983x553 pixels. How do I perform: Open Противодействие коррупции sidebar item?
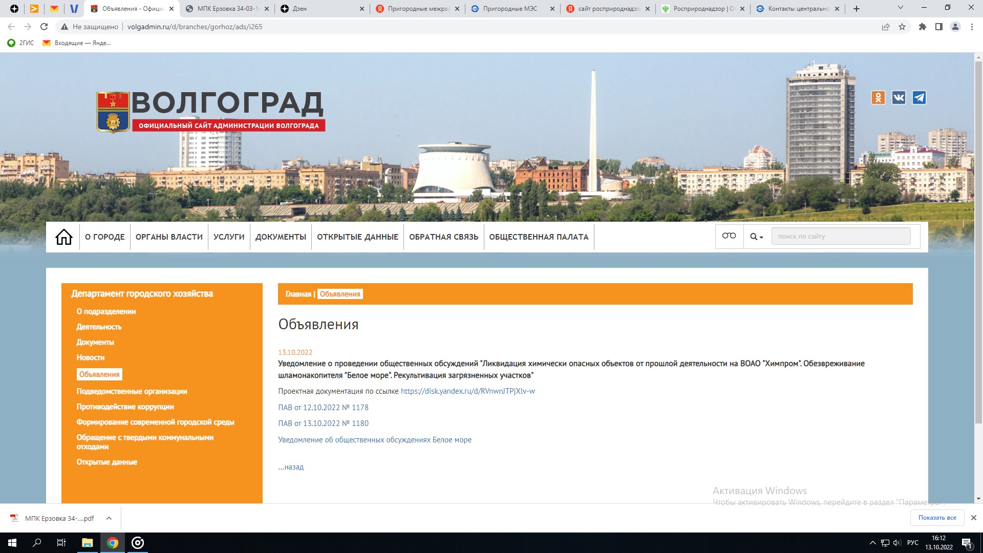125,407
